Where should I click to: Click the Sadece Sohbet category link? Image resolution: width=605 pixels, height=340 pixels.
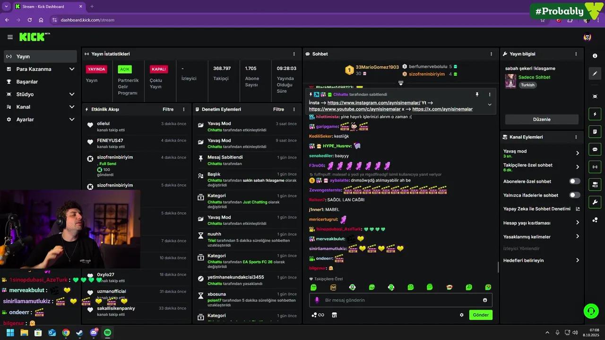534,77
